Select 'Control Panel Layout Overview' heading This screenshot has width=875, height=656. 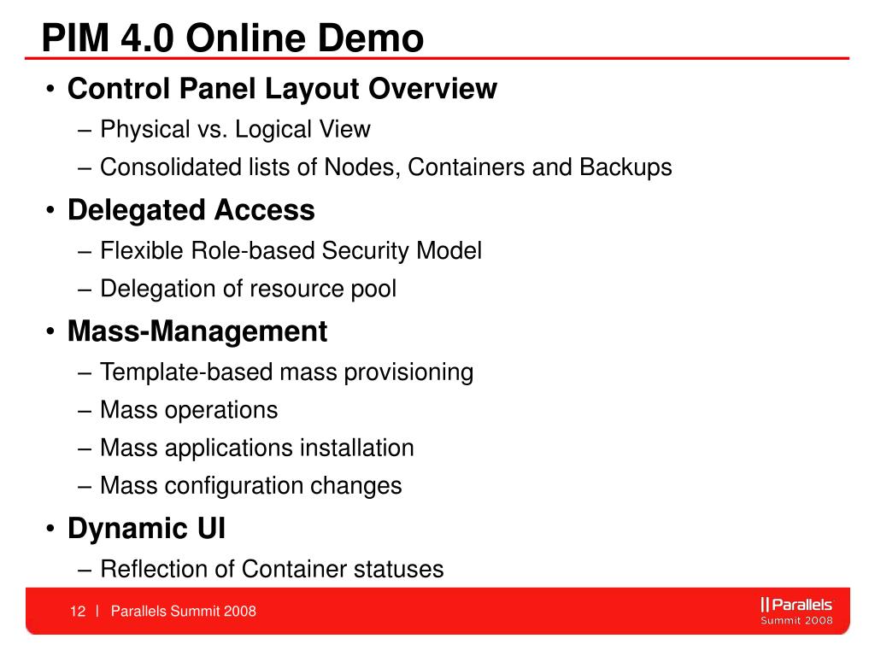point(282,89)
